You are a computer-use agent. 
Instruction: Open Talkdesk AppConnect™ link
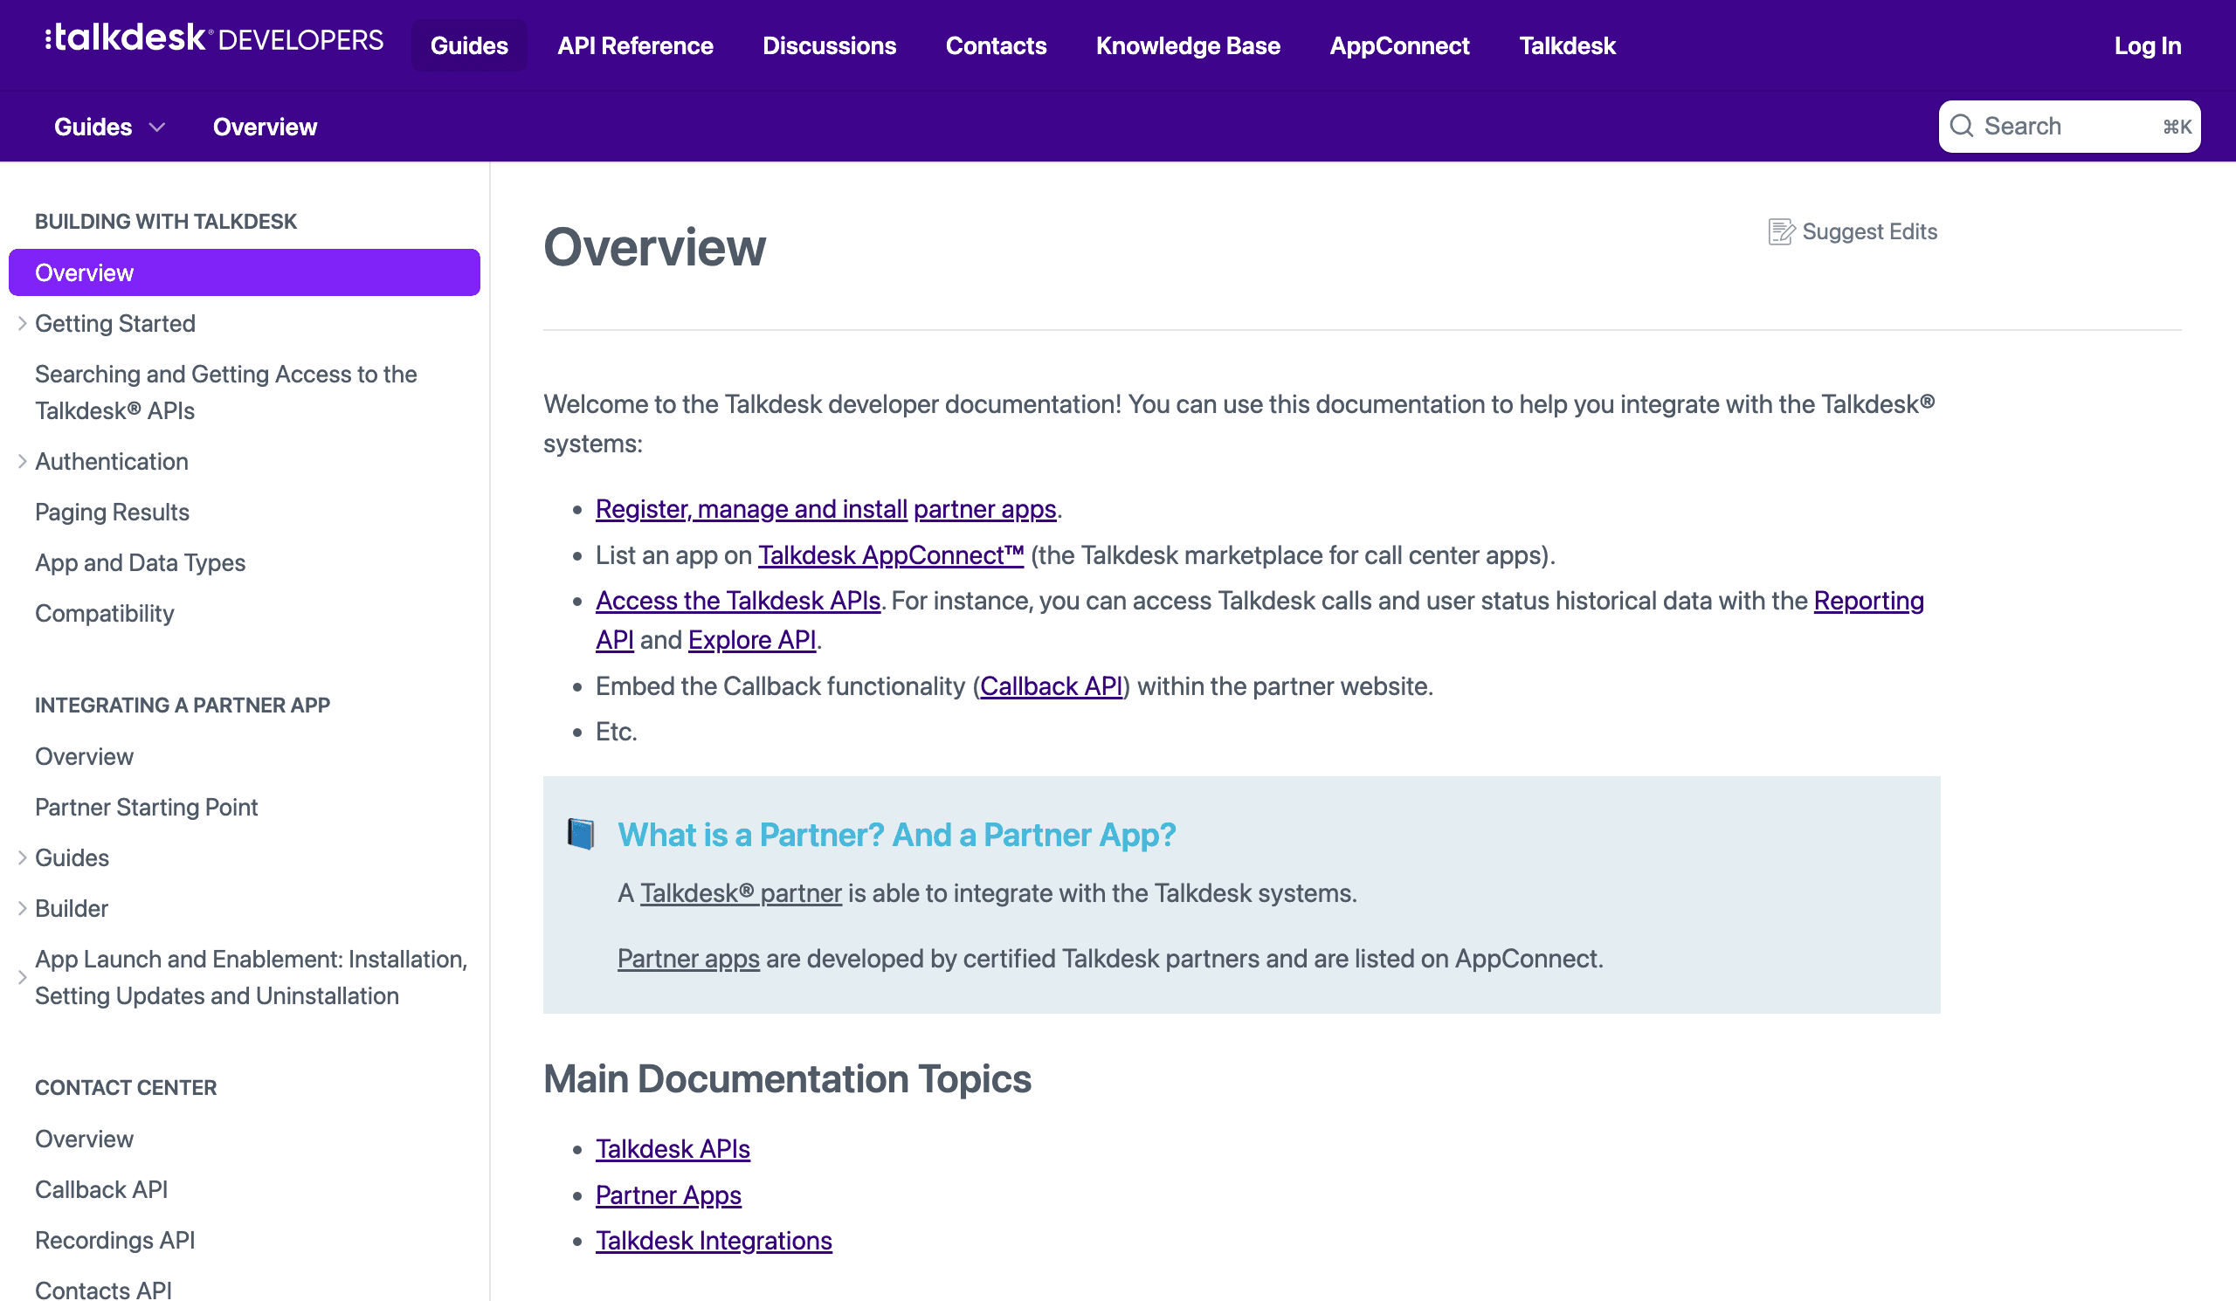point(891,555)
